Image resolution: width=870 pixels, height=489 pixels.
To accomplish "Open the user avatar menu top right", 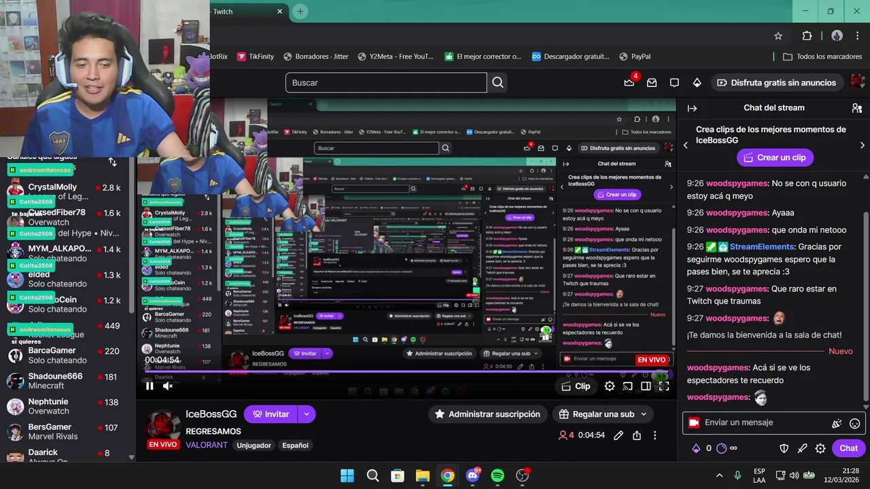I will point(856,82).
